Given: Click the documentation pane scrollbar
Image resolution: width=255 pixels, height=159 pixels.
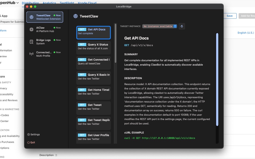Looking at the screenshot, I should click(x=217, y=79).
